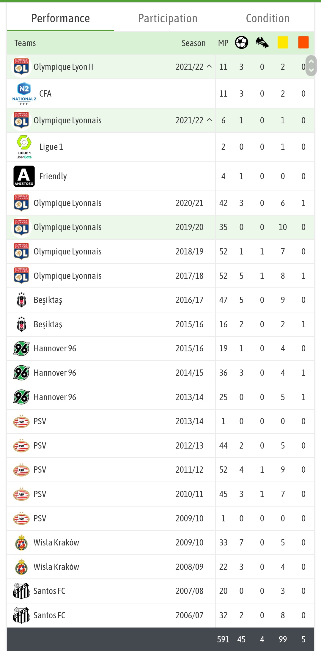Collapse the Olympique Lyon II 2021/22 season
The height and width of the screenshot is (651, 321).
pos(209,66)
